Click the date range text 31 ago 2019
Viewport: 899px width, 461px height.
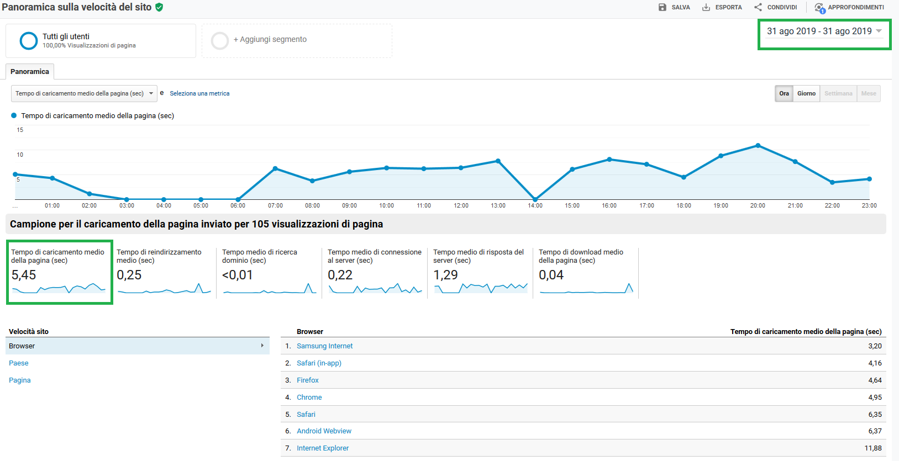point(819,31)
